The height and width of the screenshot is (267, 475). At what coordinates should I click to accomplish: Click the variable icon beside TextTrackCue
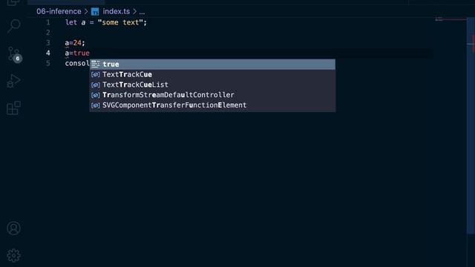click(x=96, y=74)
